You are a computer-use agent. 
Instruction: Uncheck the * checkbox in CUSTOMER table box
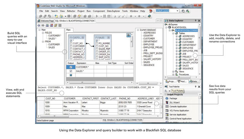click(71, 41)
